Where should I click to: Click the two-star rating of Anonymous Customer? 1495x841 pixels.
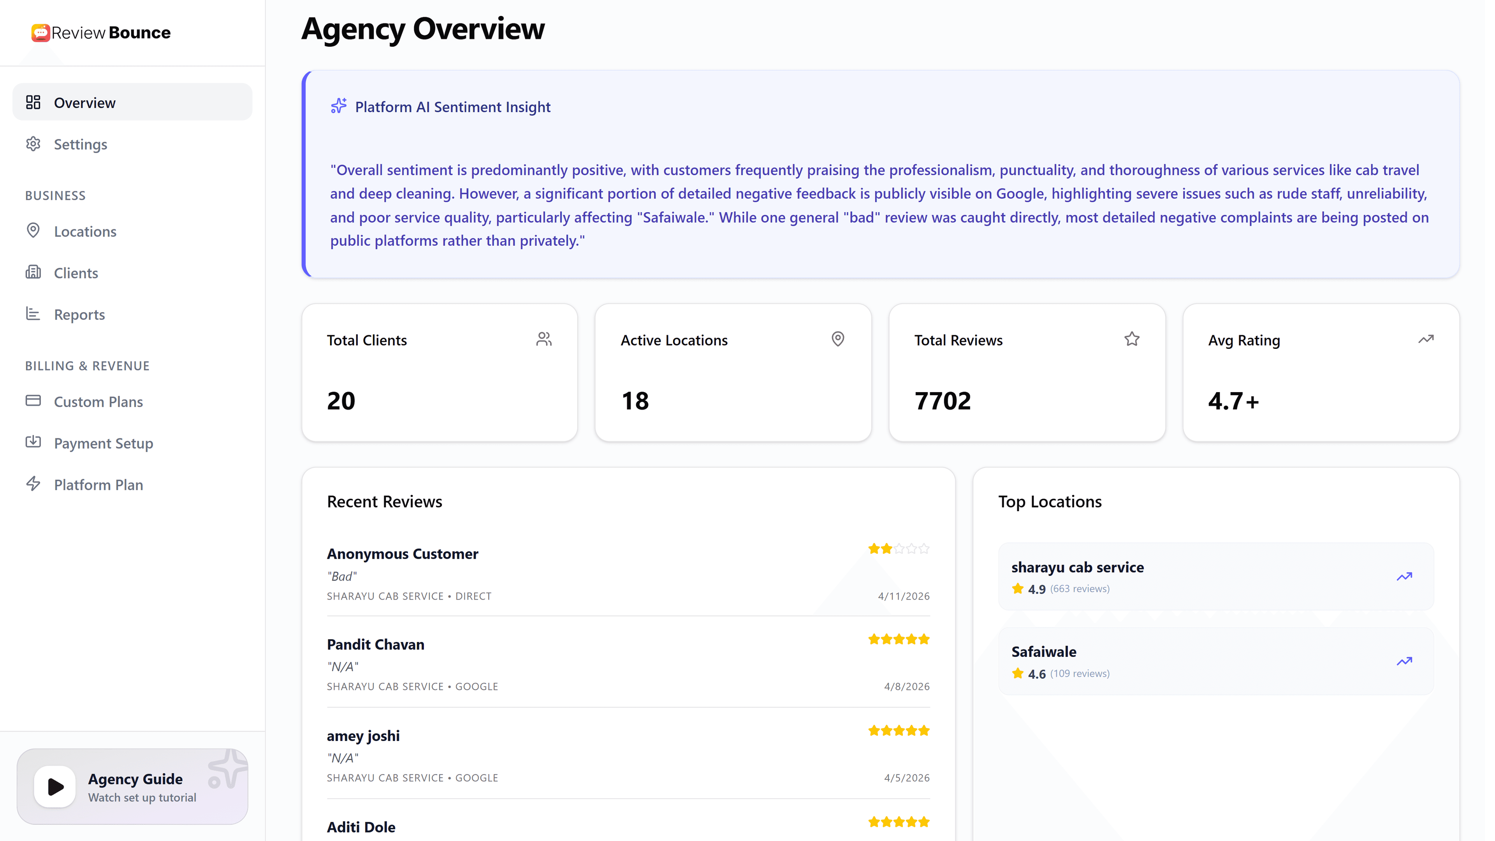(x=899, y=549)
